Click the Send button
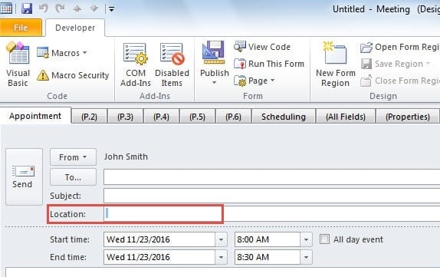 [24, 176]
